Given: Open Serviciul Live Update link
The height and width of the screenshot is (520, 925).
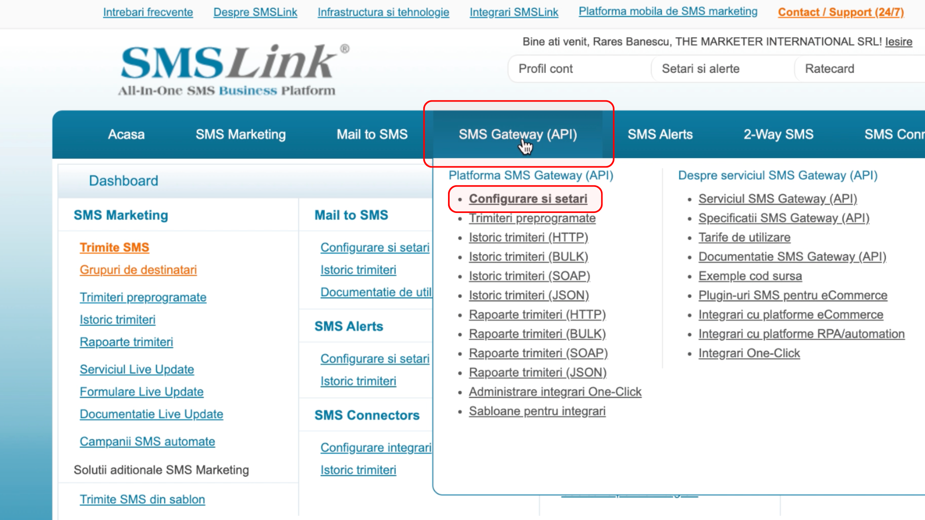Looking at the screenshot, I should click(x=137, y=369).
